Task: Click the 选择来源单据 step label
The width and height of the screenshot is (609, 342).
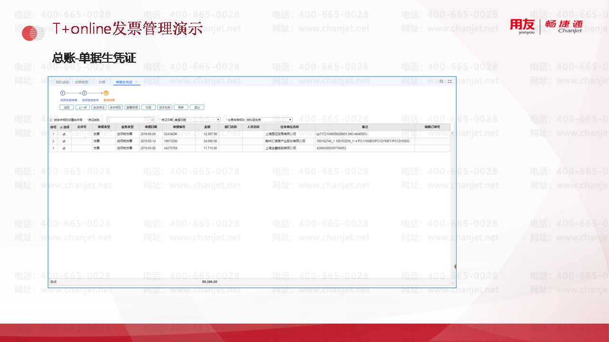Action: coord(69,100)
